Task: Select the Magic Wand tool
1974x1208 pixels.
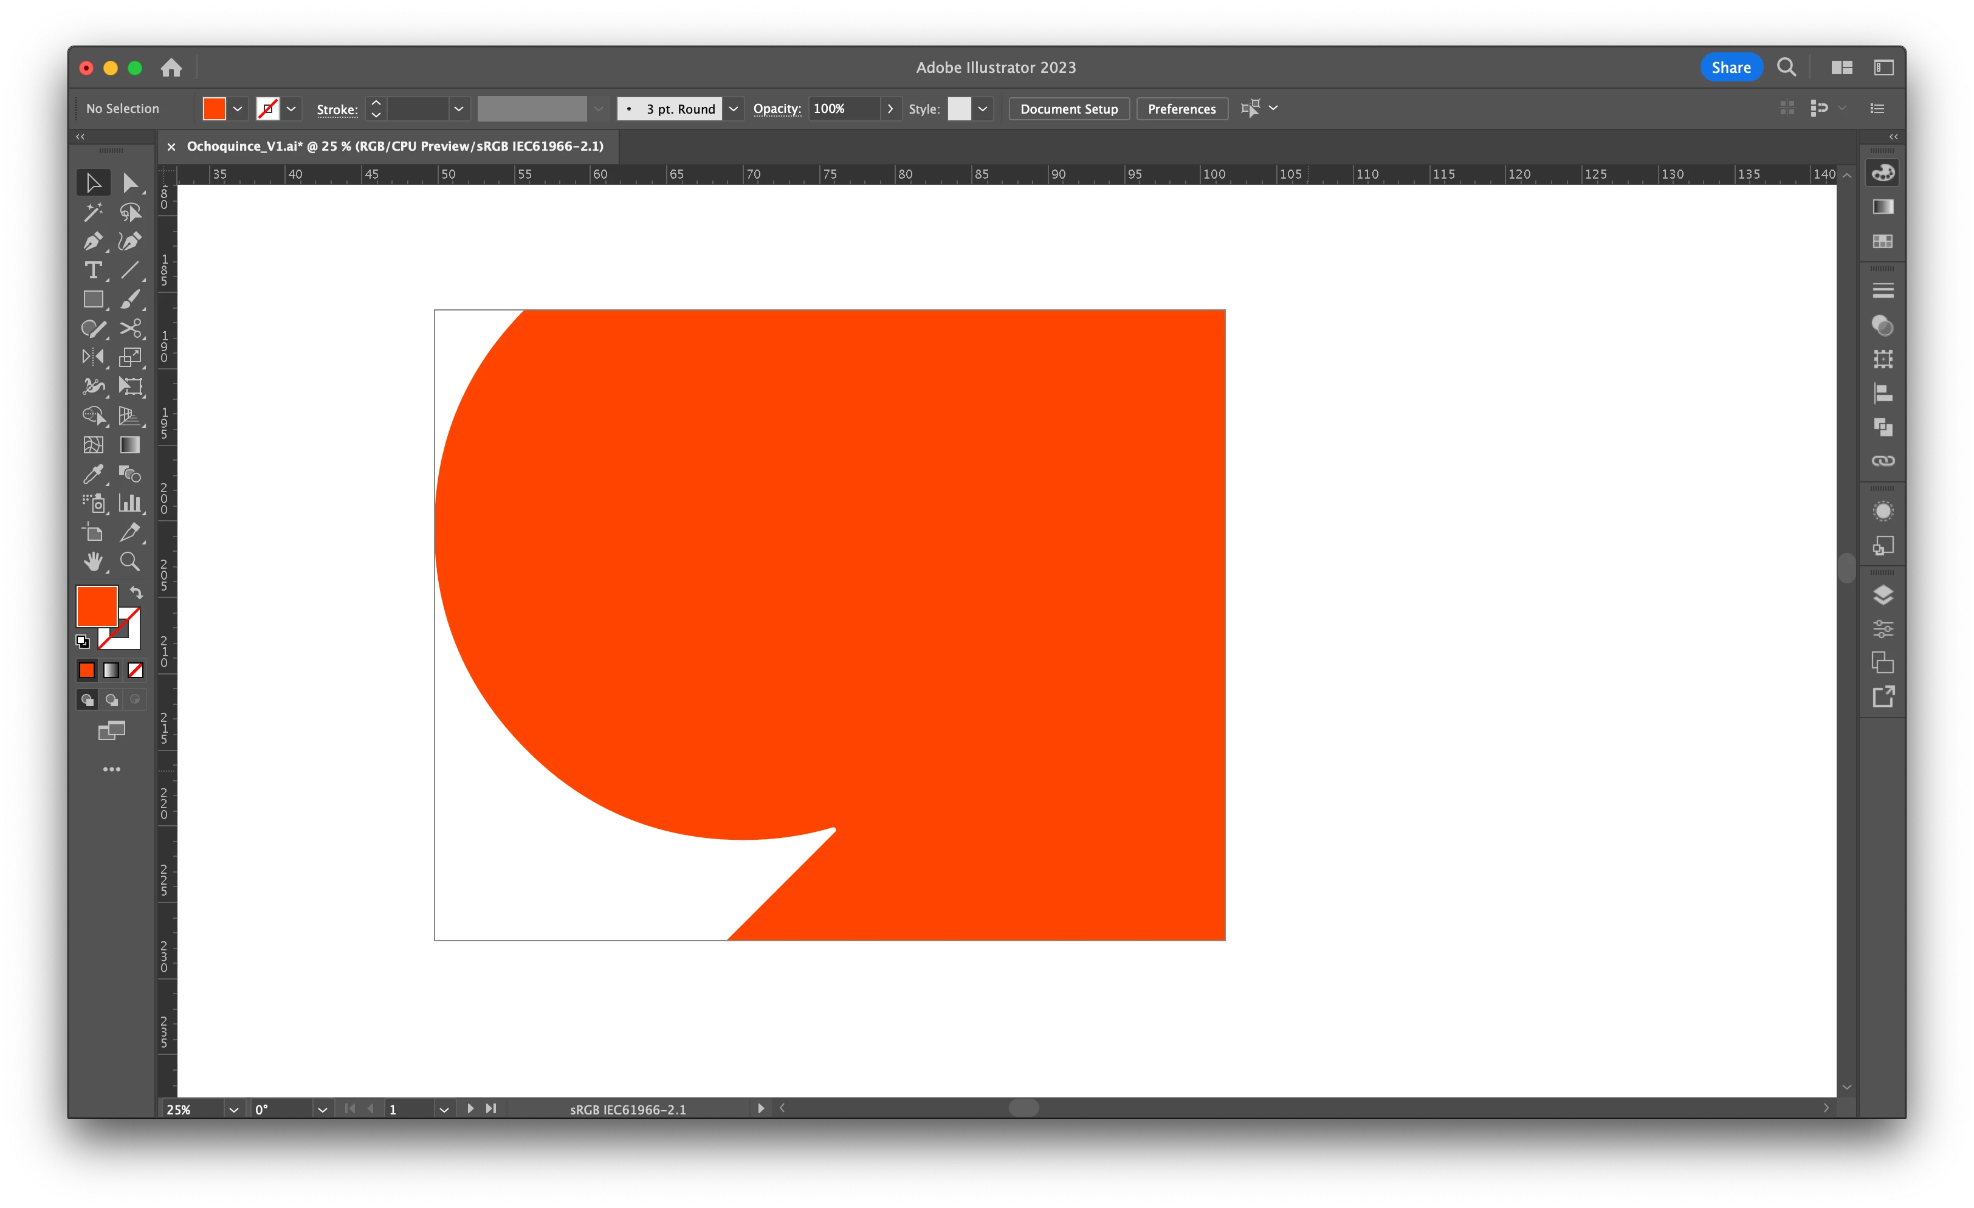Action: point(93,212)
